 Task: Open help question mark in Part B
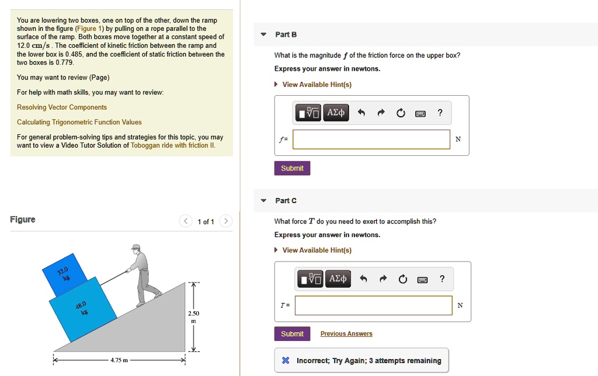pyautogui.click(x=440, y=113)
